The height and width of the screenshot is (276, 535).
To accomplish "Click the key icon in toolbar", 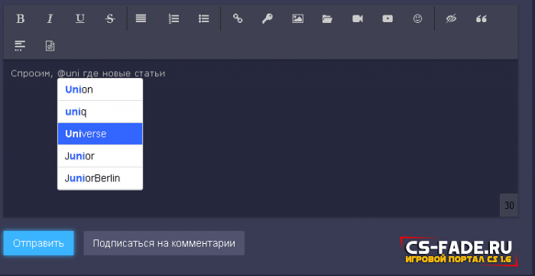I will [267, 19].
